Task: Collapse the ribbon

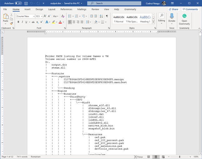Action: point(199,28)
